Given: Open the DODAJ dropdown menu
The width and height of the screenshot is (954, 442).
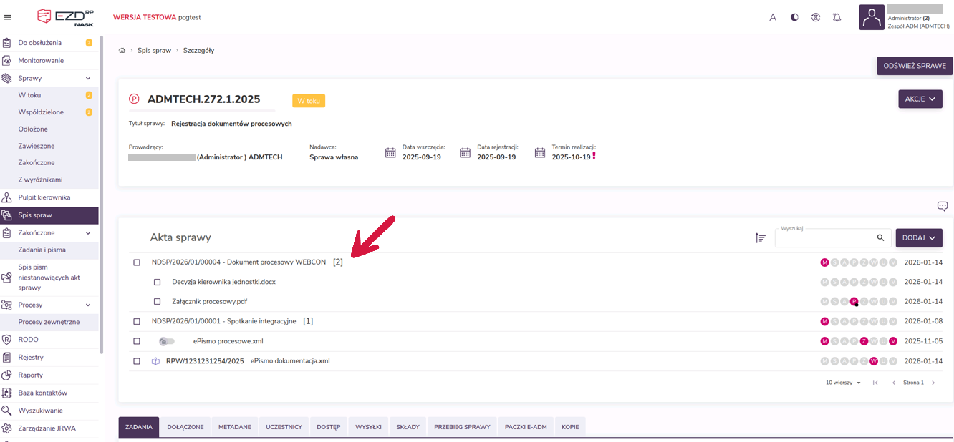Looking at the screenshot, I should click(x=918, y=238).
